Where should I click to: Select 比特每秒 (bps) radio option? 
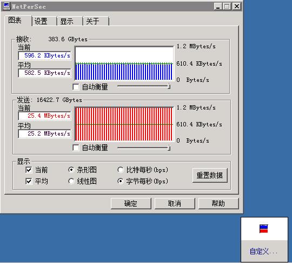point(120,170)
